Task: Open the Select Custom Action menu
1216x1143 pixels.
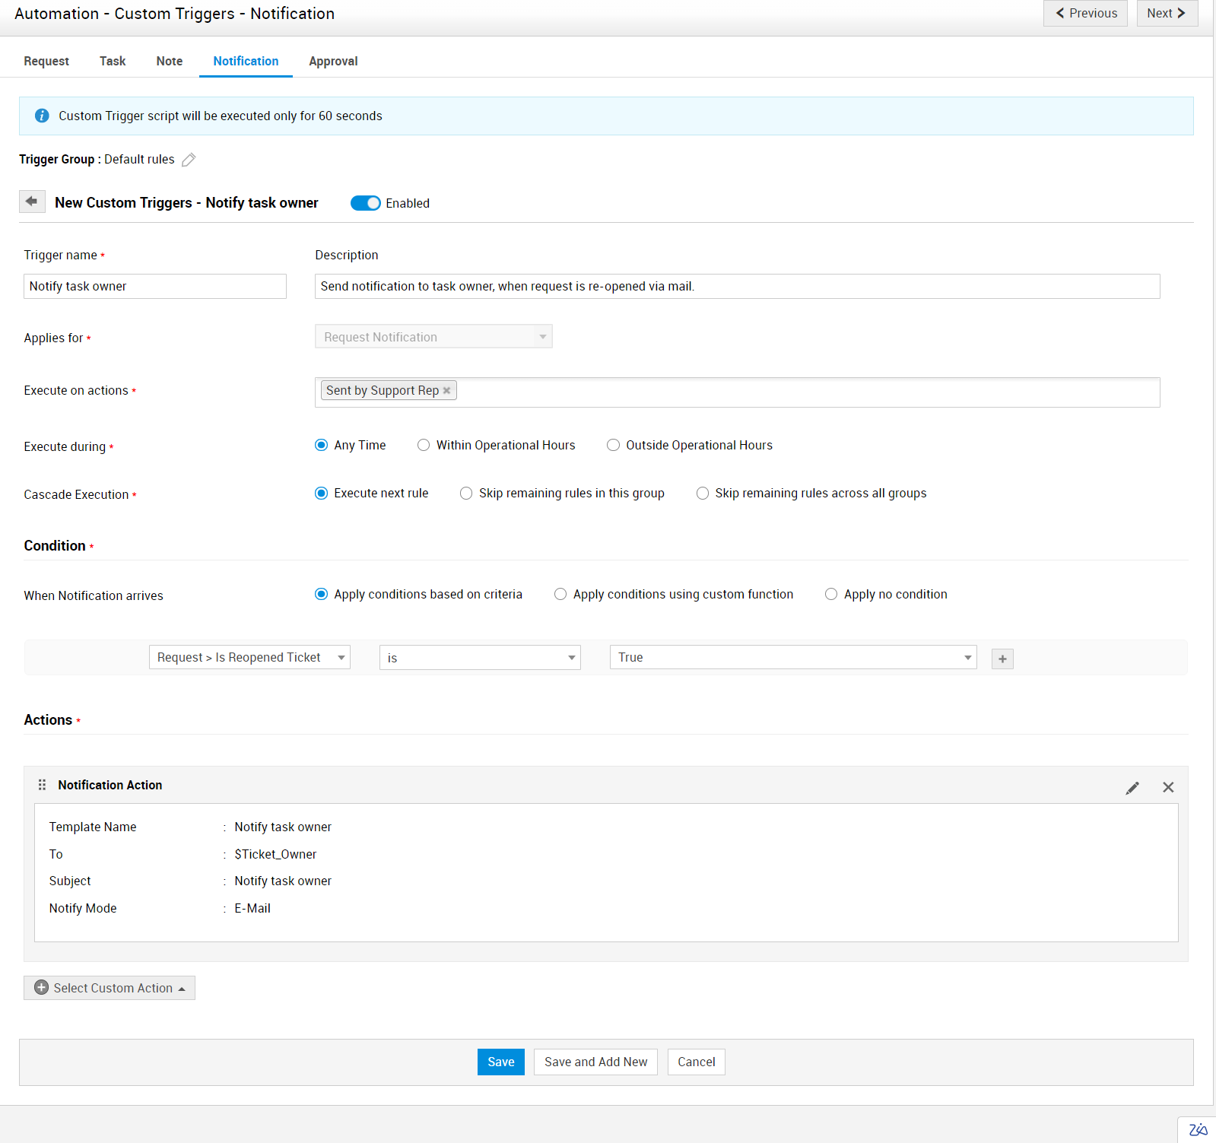Action: pyautogui.click(x=110, y=988)
